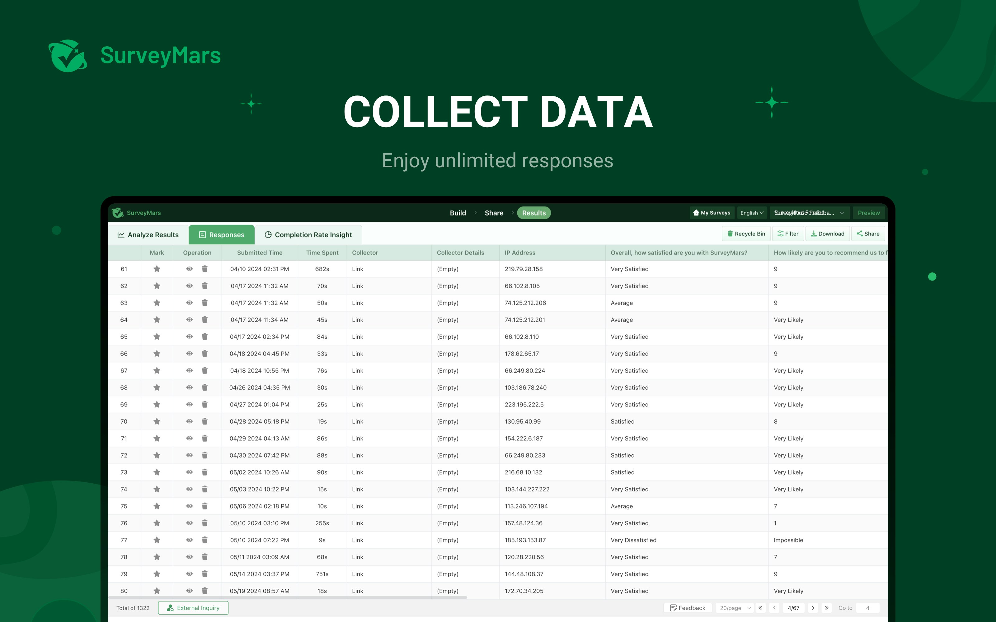View response 65 via eye icon
The image size is (996, 622).
point(189,337)
